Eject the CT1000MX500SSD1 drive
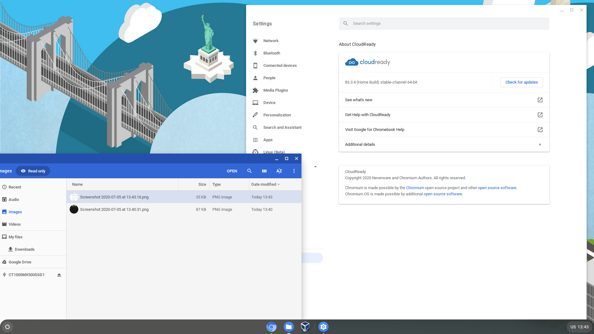This screenshot has height=334, width=594. click(x=59, y=275)
